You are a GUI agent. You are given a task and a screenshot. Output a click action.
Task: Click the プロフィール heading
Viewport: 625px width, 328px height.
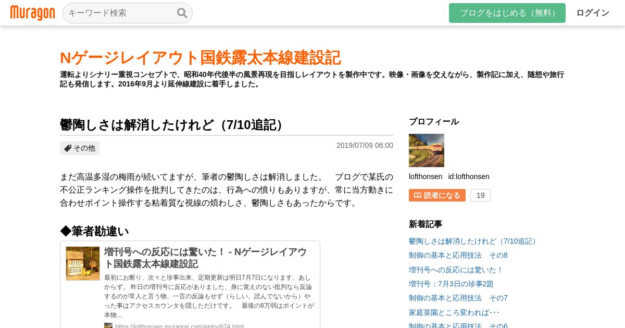434,121
